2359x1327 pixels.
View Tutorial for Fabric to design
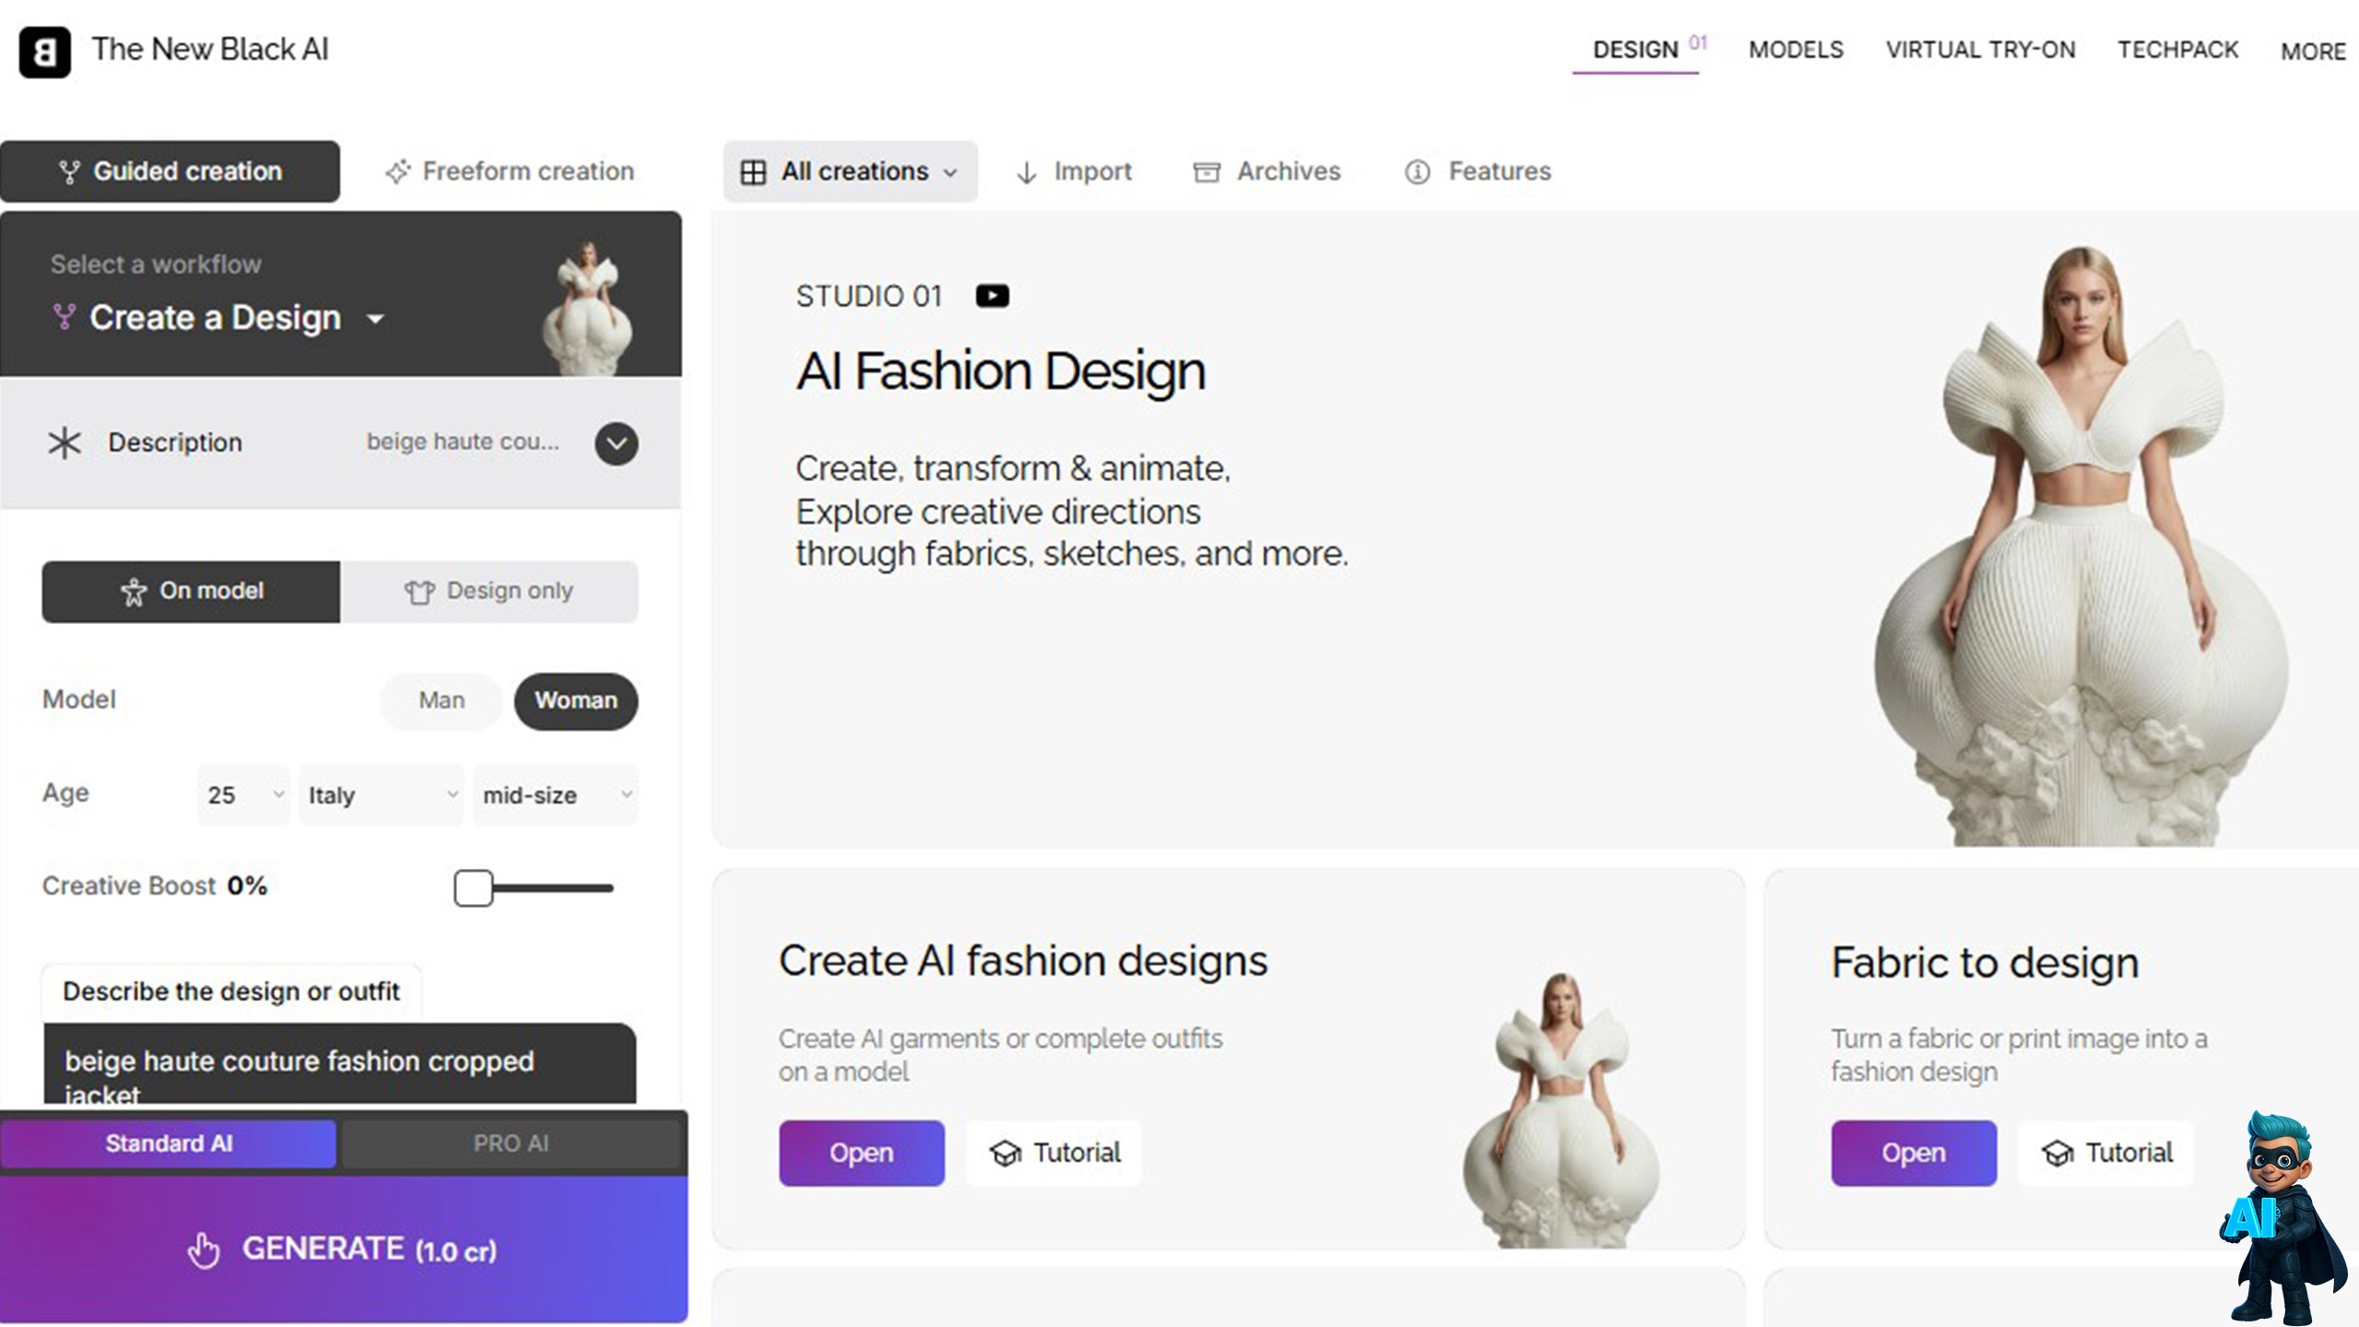tap(2107, 1153)
